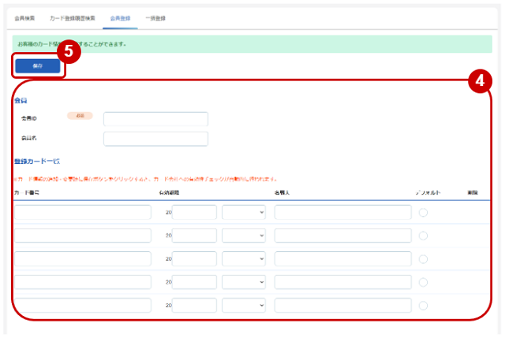Open fifth row expiry month dropdown
This screenshot has height=338, width=505.
(x=244, y=305)
